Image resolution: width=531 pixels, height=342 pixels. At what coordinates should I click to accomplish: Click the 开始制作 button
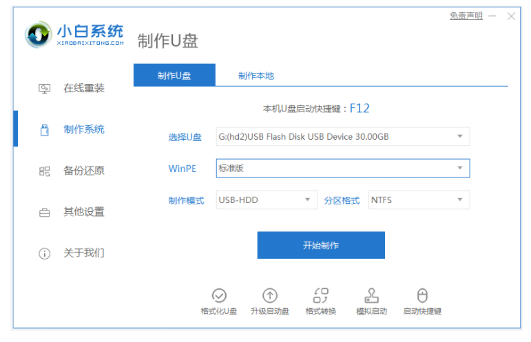pyautogui.click(x=321, y=245)
